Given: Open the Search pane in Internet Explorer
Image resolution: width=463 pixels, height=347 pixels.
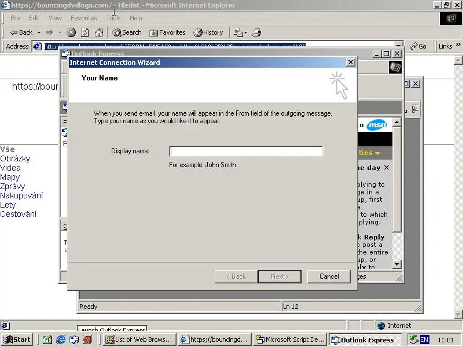Looking at the screenshot, I should 127,32.
